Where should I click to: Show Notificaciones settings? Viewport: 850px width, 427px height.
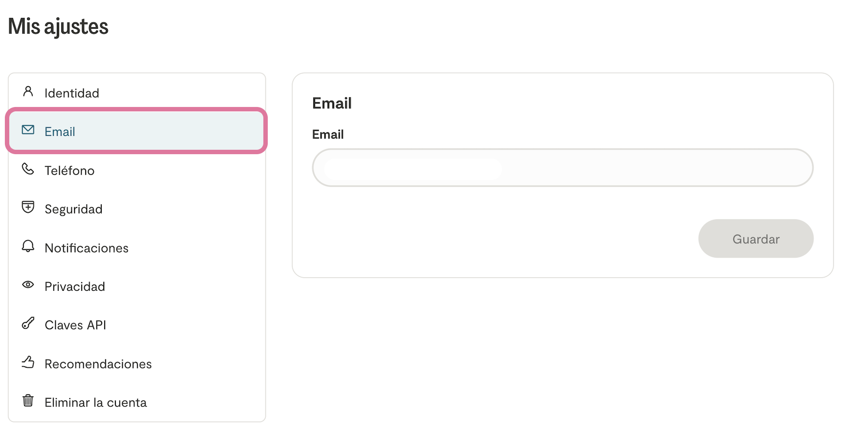tap(87, 248)
